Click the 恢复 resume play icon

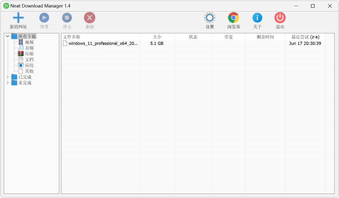pos(44,18)
